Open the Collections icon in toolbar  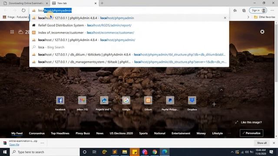click(244, 10)
